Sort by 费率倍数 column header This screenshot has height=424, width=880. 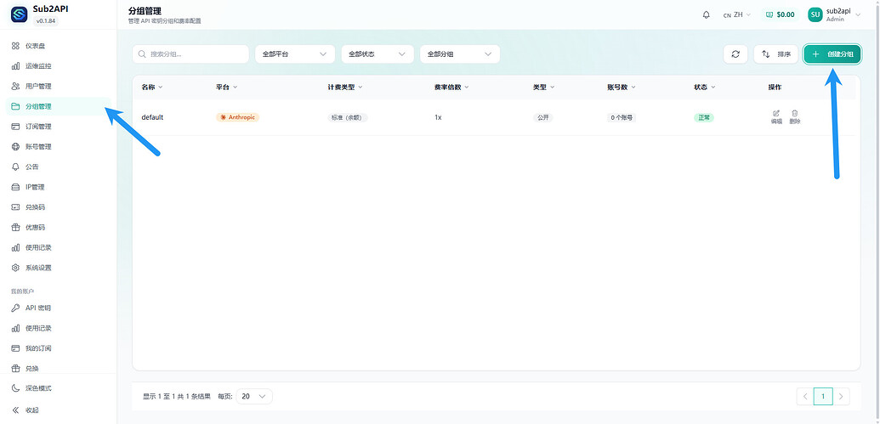(451, 88)
